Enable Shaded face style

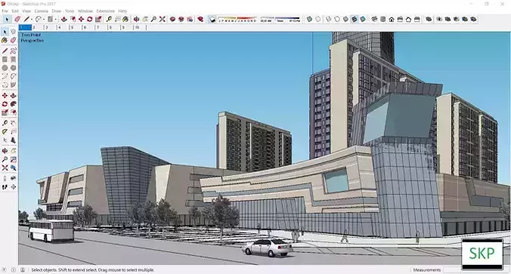(345, 19)
